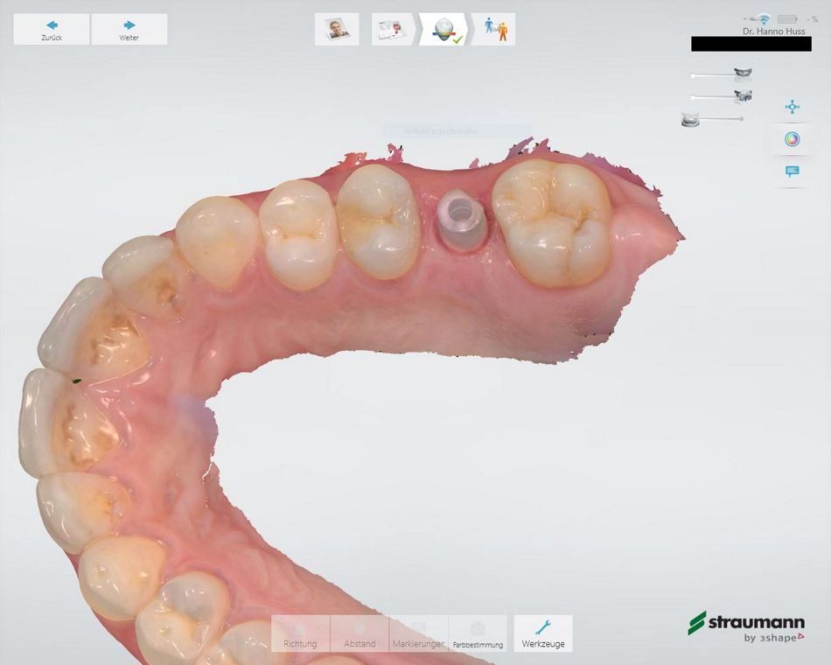Click the premolar just in front of the scanbody

(379, 221)
